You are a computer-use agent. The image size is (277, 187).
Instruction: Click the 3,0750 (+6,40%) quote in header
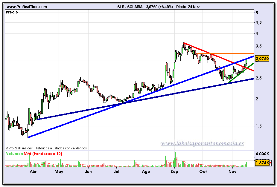click(x=159, y=7)
